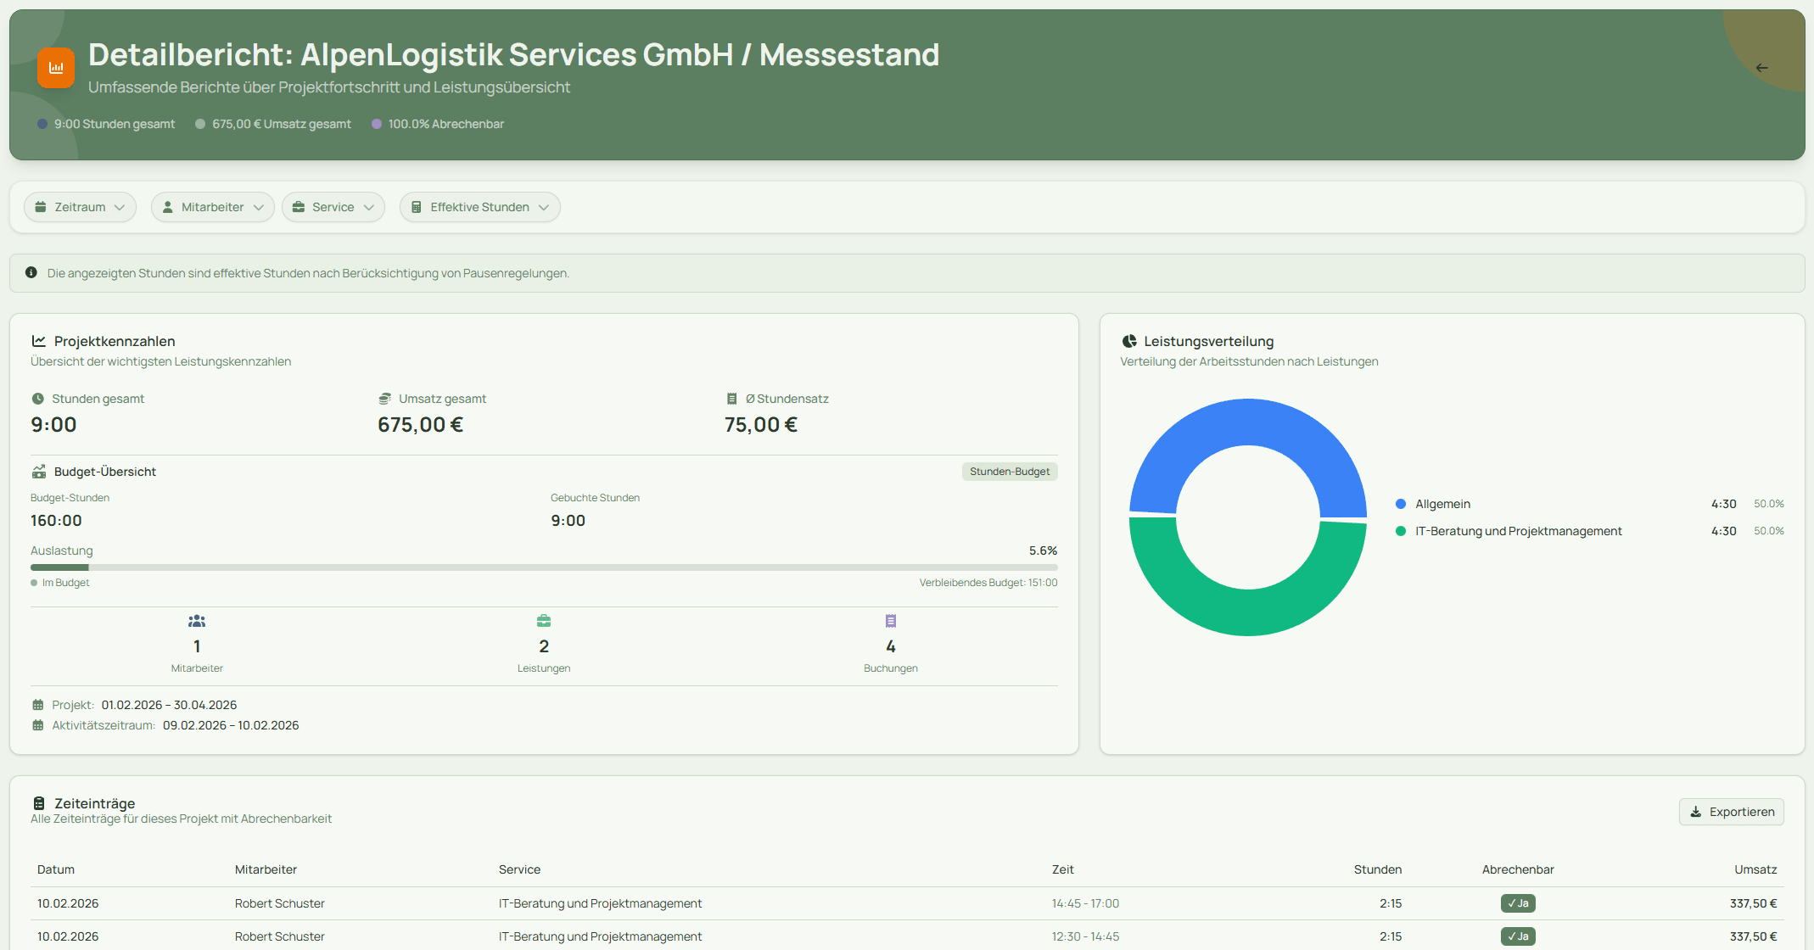This screenshot has width=1814, height=950.
Task: Click the Projektkennzahlen line chart icon
Action: pyautogui.click(x=39, y=341)
